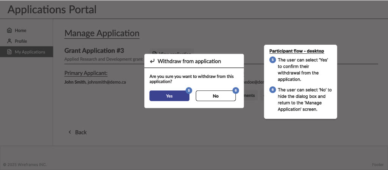Viewport: 388px width, 170px height.
Task: Click the return arrow icon in dialog header
Action: click(152, 61)
